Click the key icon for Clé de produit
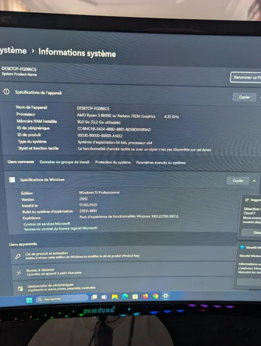This screenshot has height=346, width=261. pos(18,256)
